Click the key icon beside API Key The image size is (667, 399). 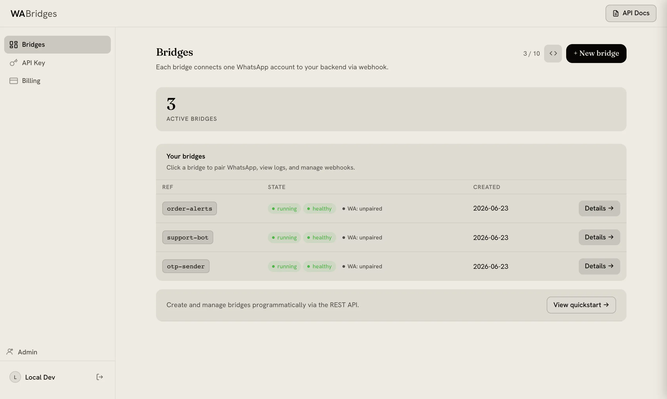pyautogui.click(x=13, y=63)
